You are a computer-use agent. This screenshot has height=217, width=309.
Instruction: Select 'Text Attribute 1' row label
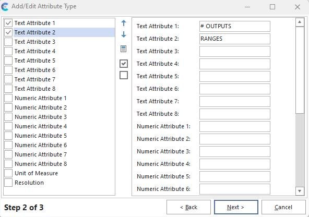(35, 23)
